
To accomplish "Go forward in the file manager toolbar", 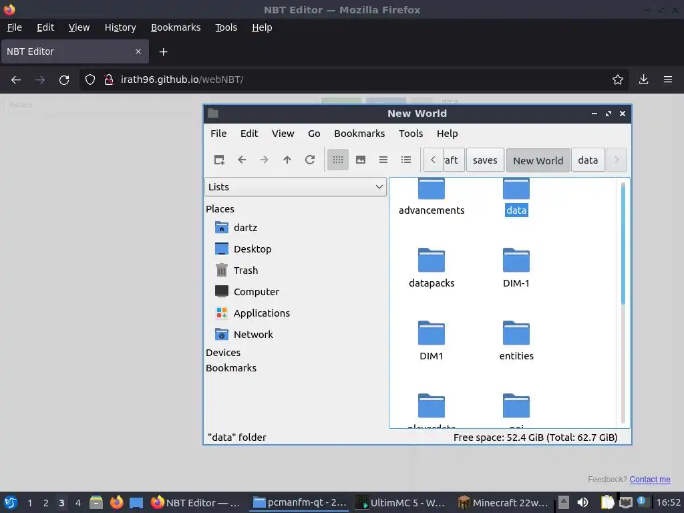I will point(265,160).
